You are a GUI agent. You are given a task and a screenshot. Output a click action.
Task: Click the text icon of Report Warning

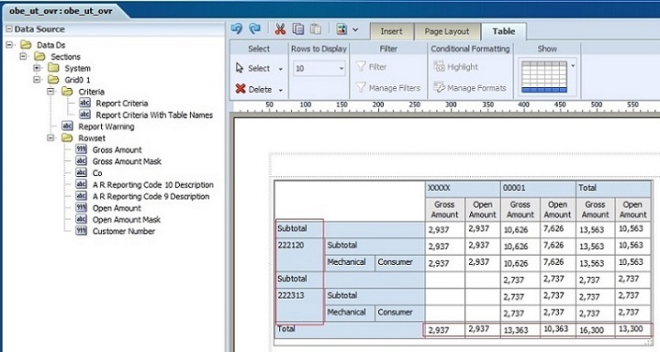coord(67,126)
